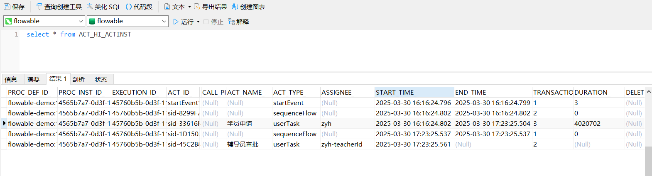This screenshot has height=176, width=652.
Task: Click Export Results (导出结果) icon
Action: [x=197, y=7]
